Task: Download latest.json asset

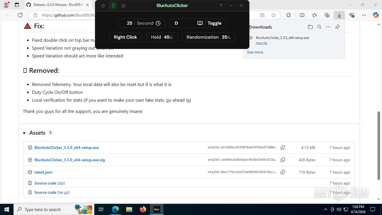Action: click(x=43, y=172)
